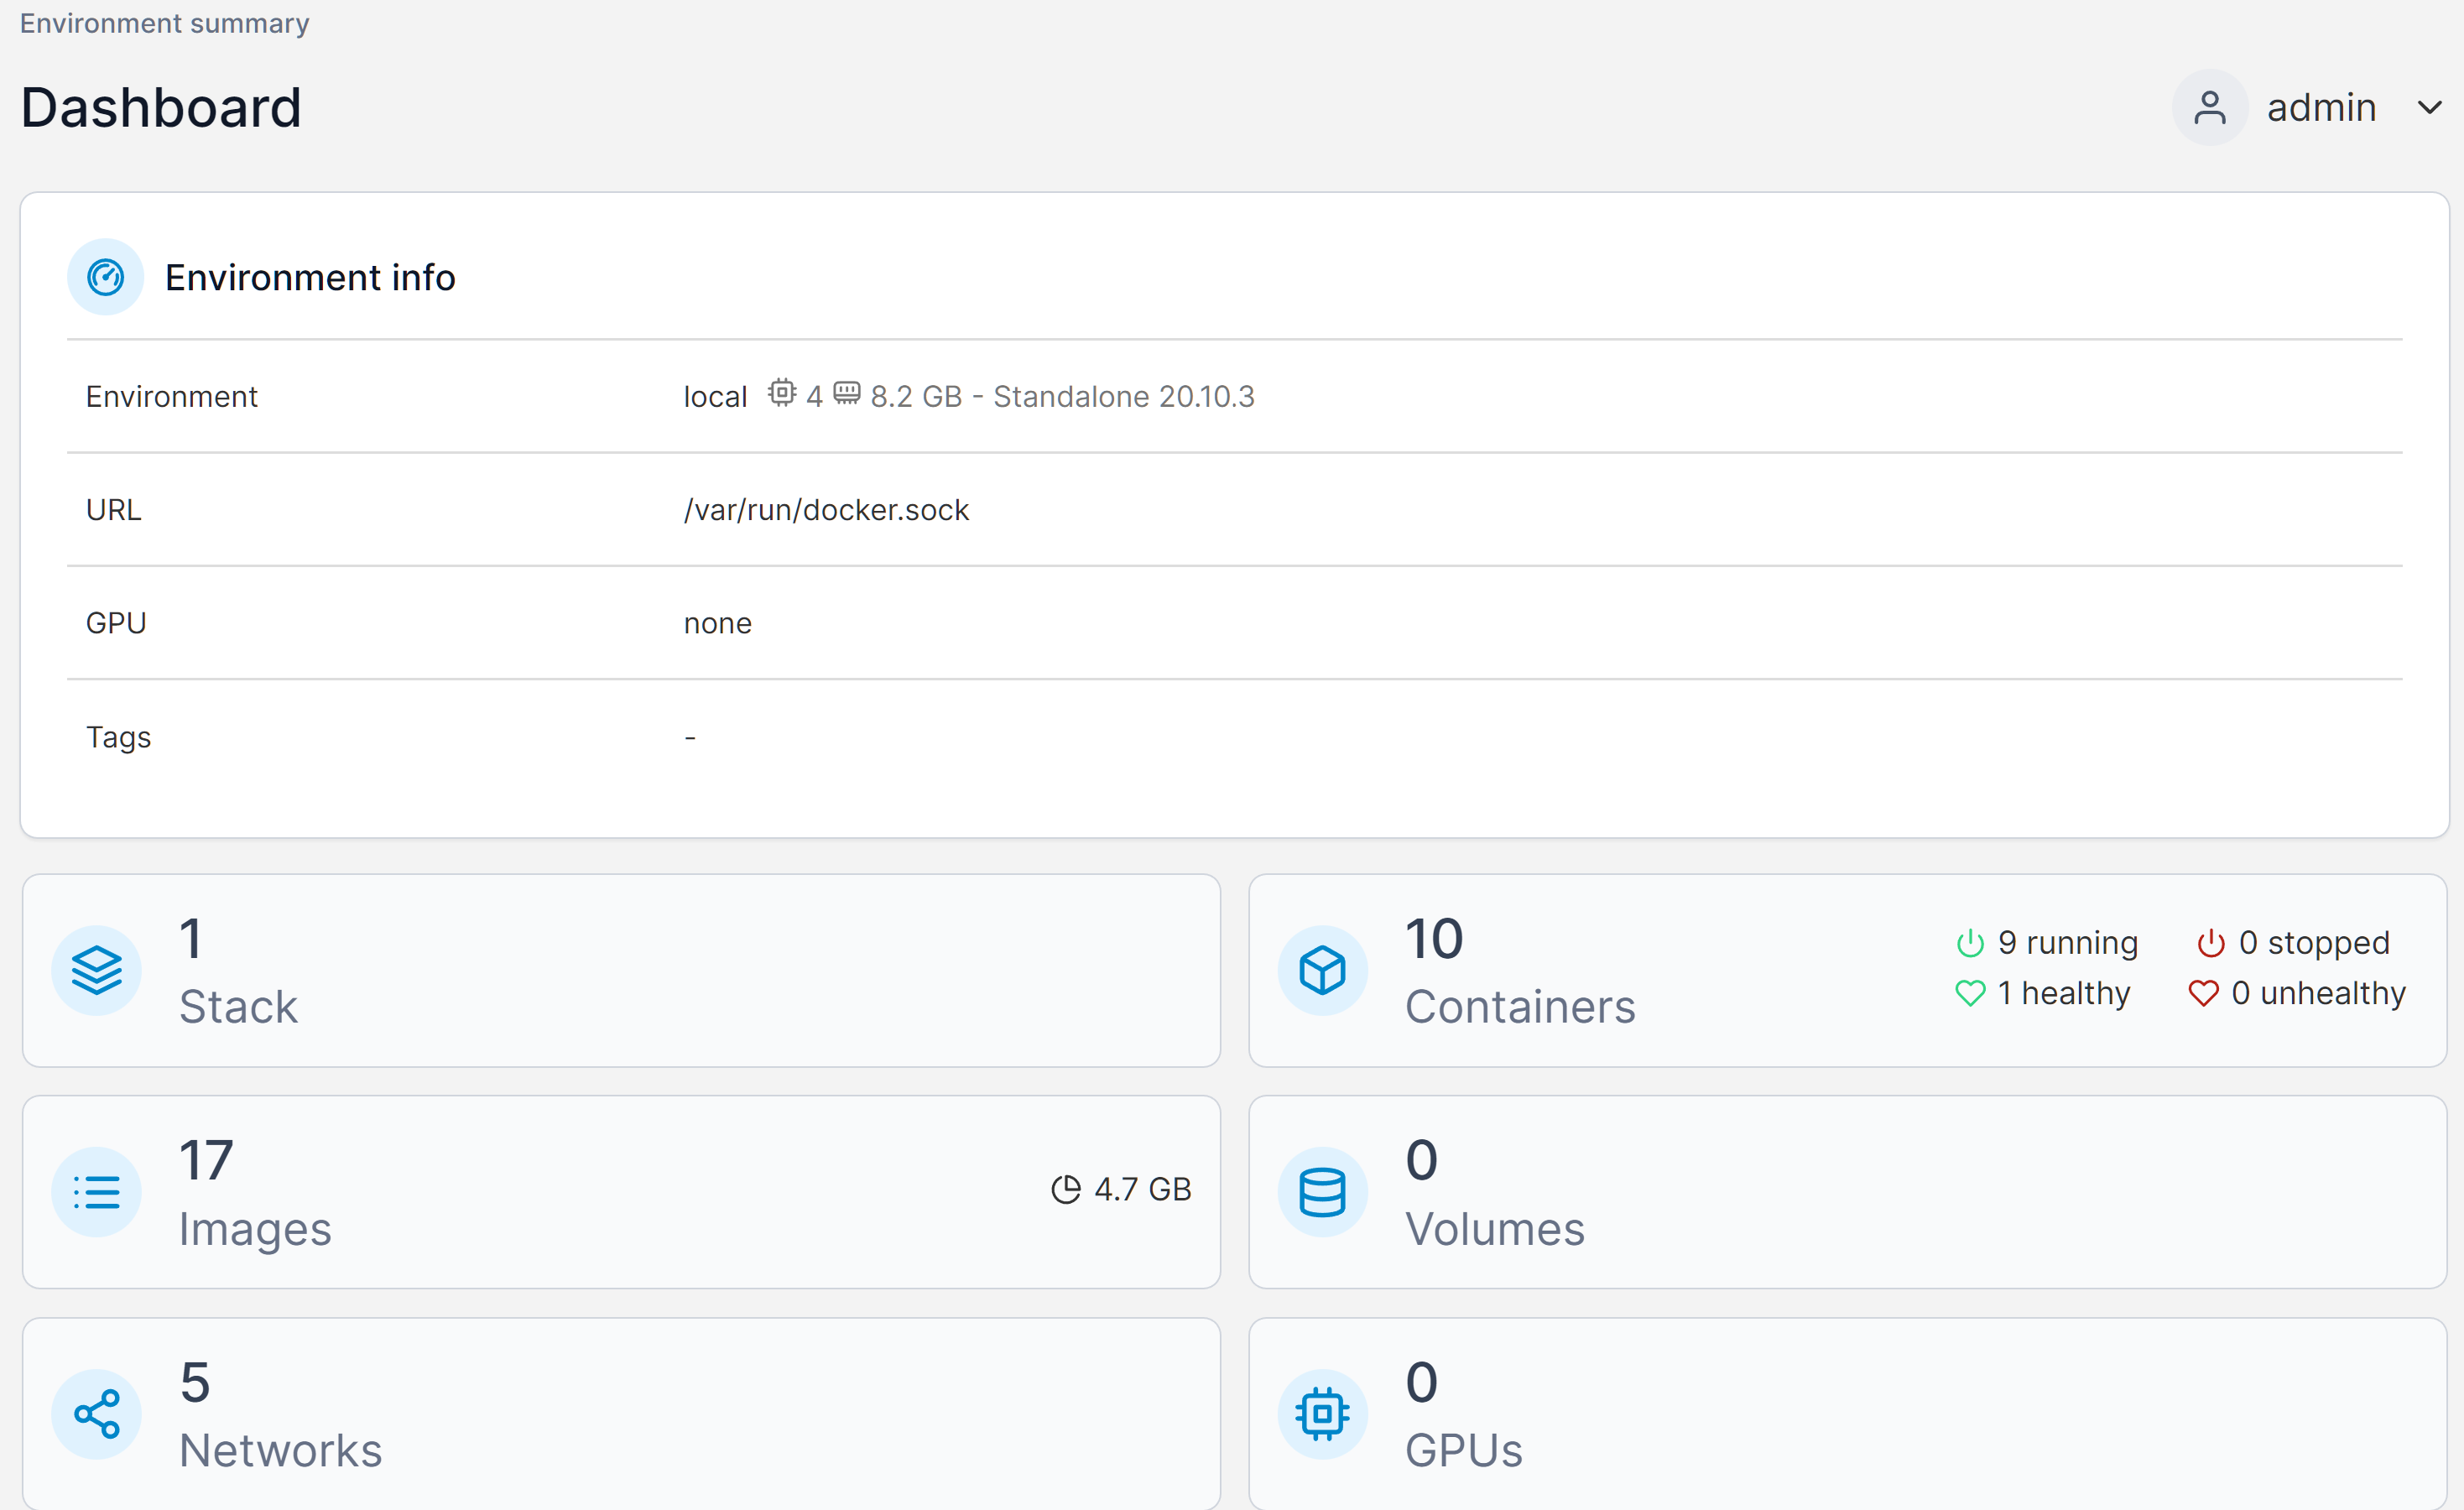Open the admin user menu
The width and height of the screenshot is (2464, 1510).
(x=2320, y=107)
